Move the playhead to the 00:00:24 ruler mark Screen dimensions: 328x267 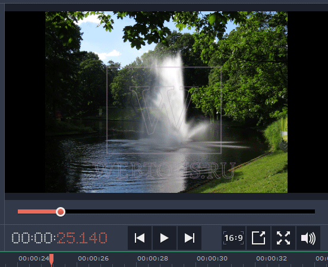point(34,259)
